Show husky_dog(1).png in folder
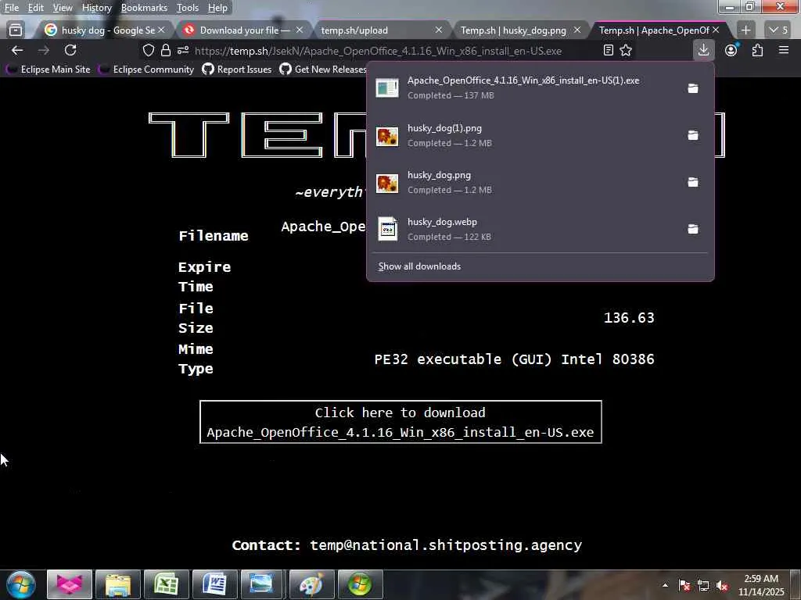Screen dimensions: 801x600 [x=693, y=135]
